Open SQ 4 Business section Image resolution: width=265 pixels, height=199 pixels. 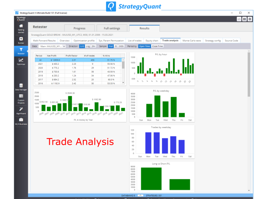21,121
